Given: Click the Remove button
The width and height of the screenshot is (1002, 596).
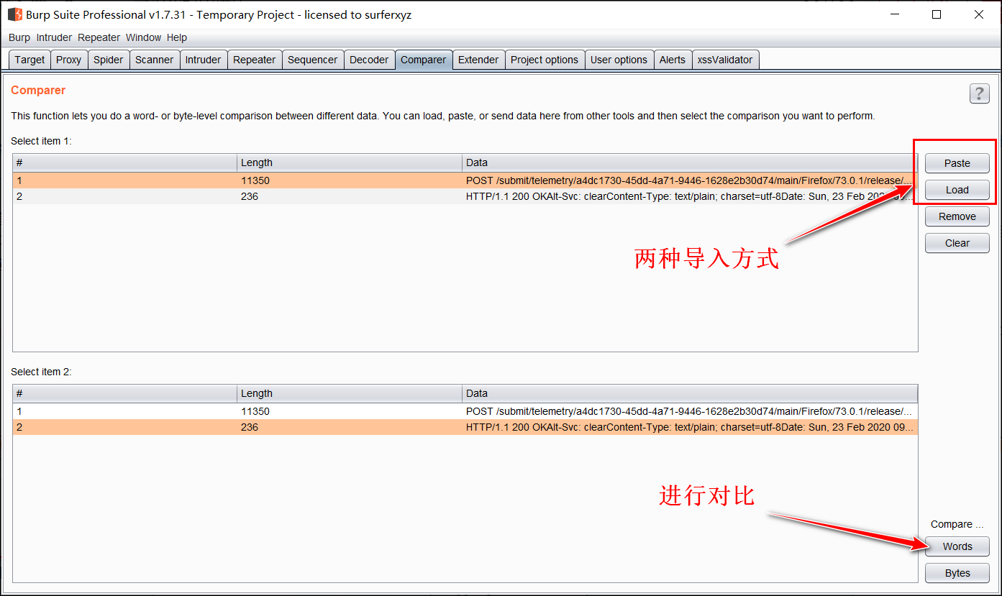Looking at the screenshot, I should [x=957, y=216].
